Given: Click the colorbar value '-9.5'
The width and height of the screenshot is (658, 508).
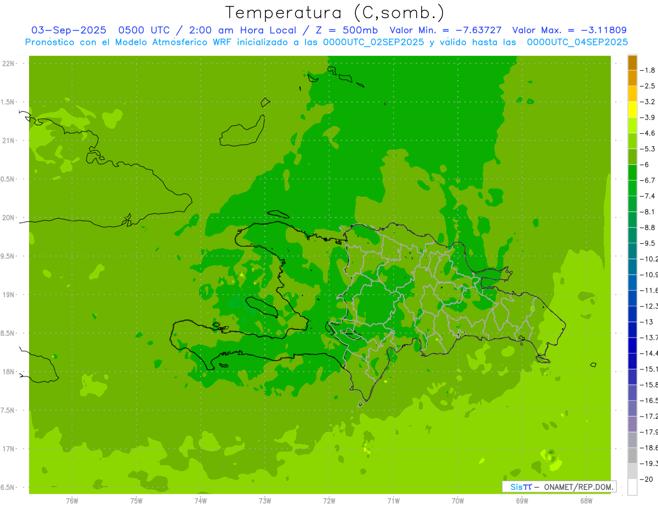Looking at the screenshot, I should tap(648, 243).
